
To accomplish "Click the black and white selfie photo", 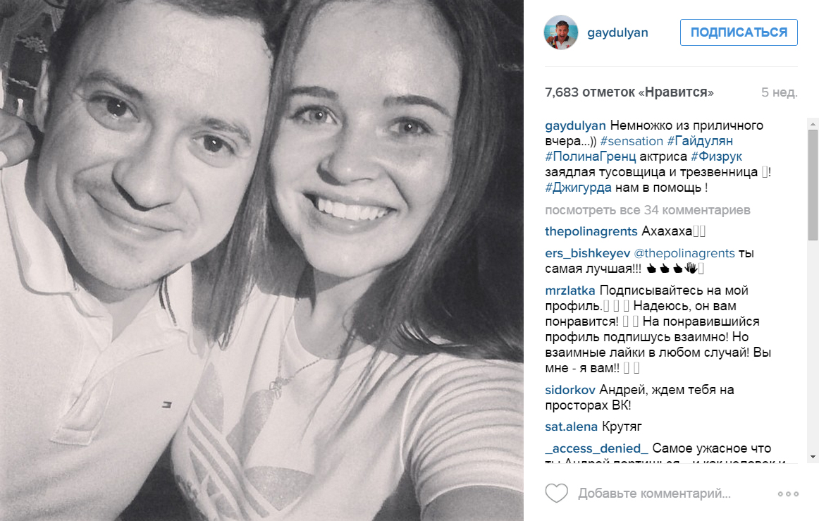I will pos(261,260).
